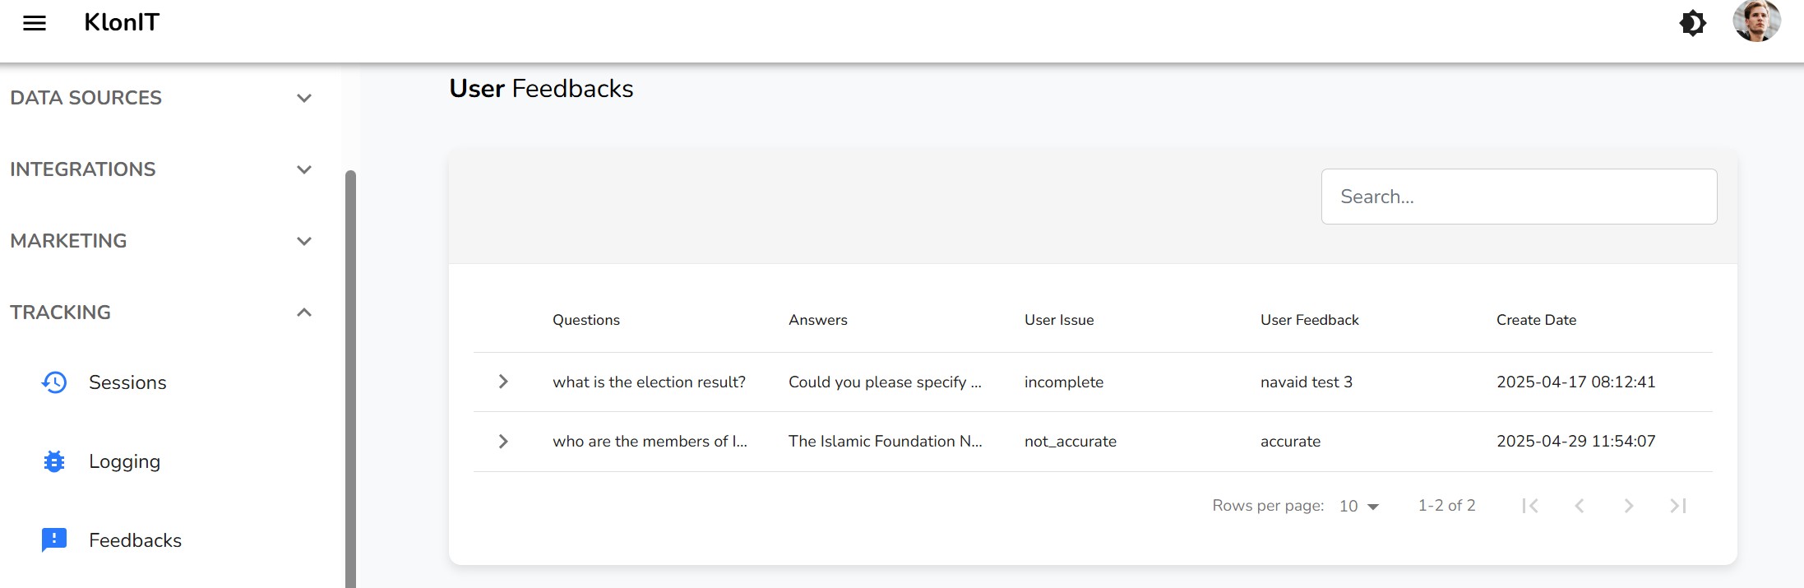This screenshot has height=588, width=1804.
Task: Click the sidebar vertical scrollbar
Action: click(350, 378)
